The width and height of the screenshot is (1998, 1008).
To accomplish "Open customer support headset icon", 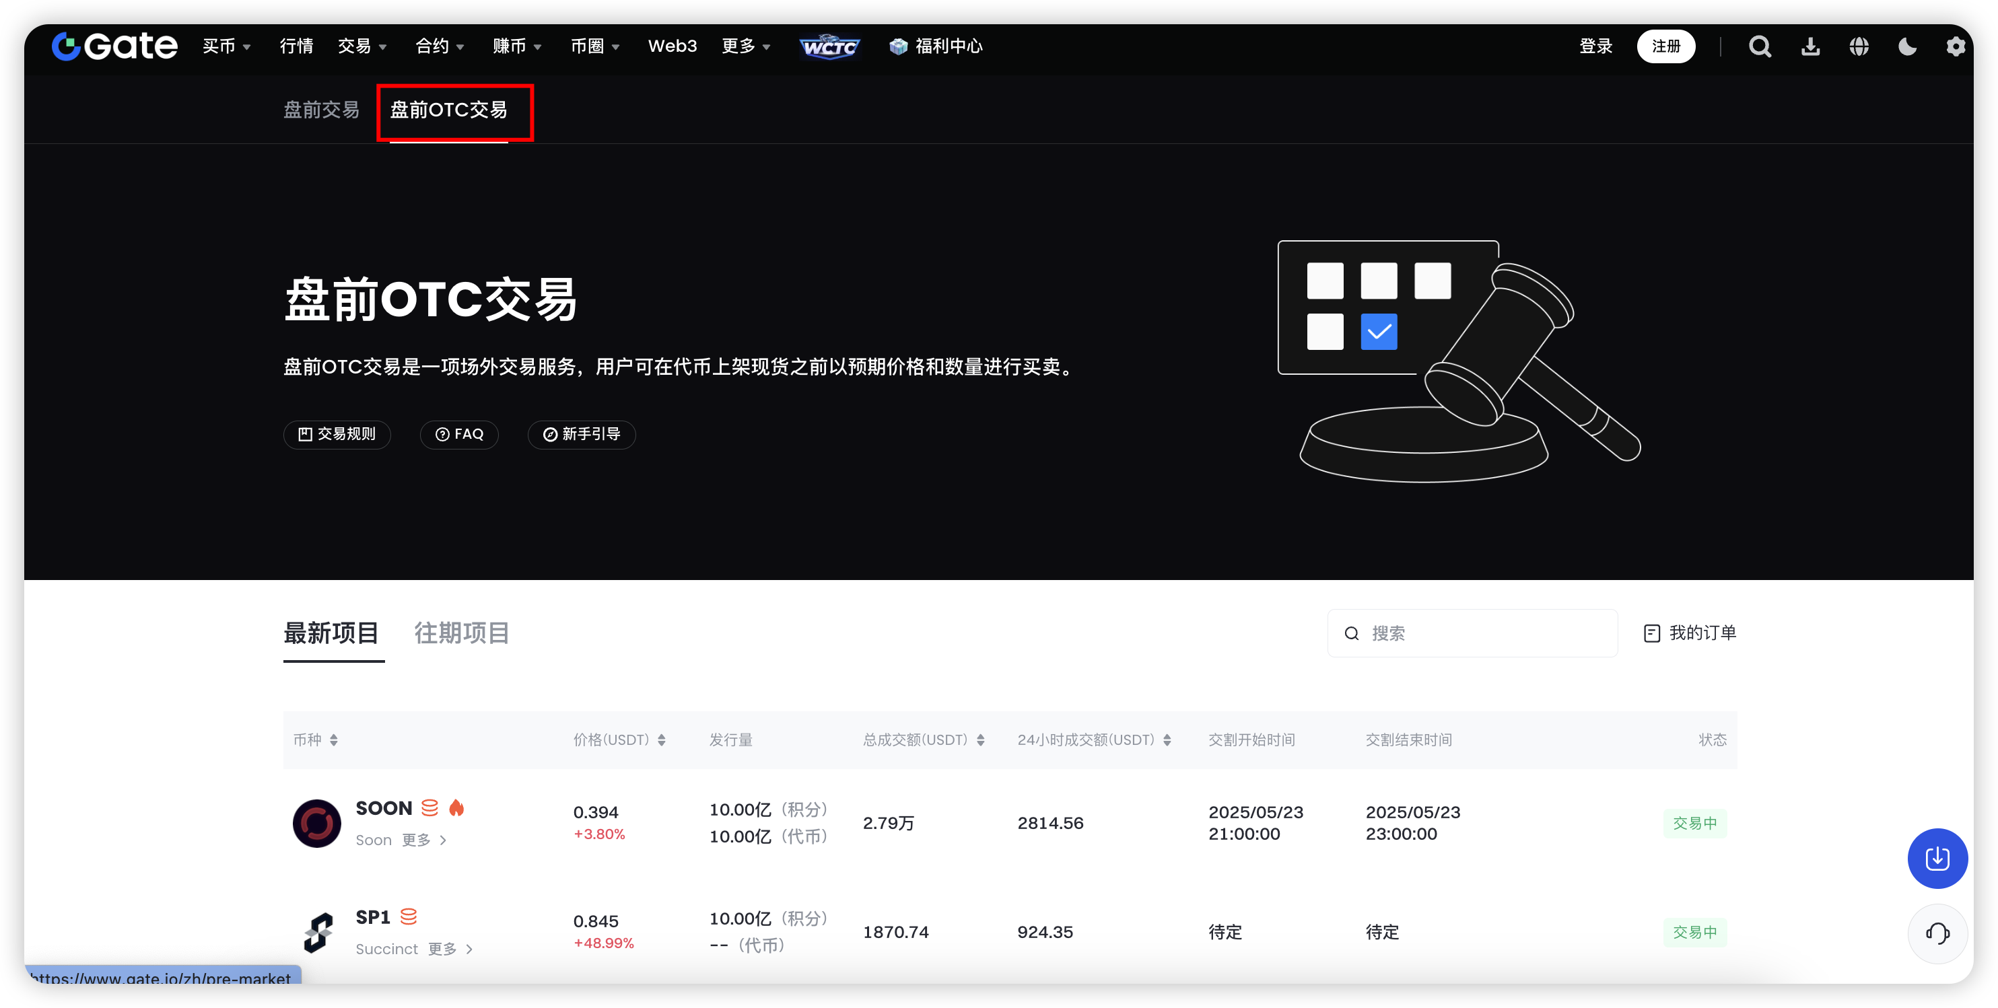I will pos(1937,933).
